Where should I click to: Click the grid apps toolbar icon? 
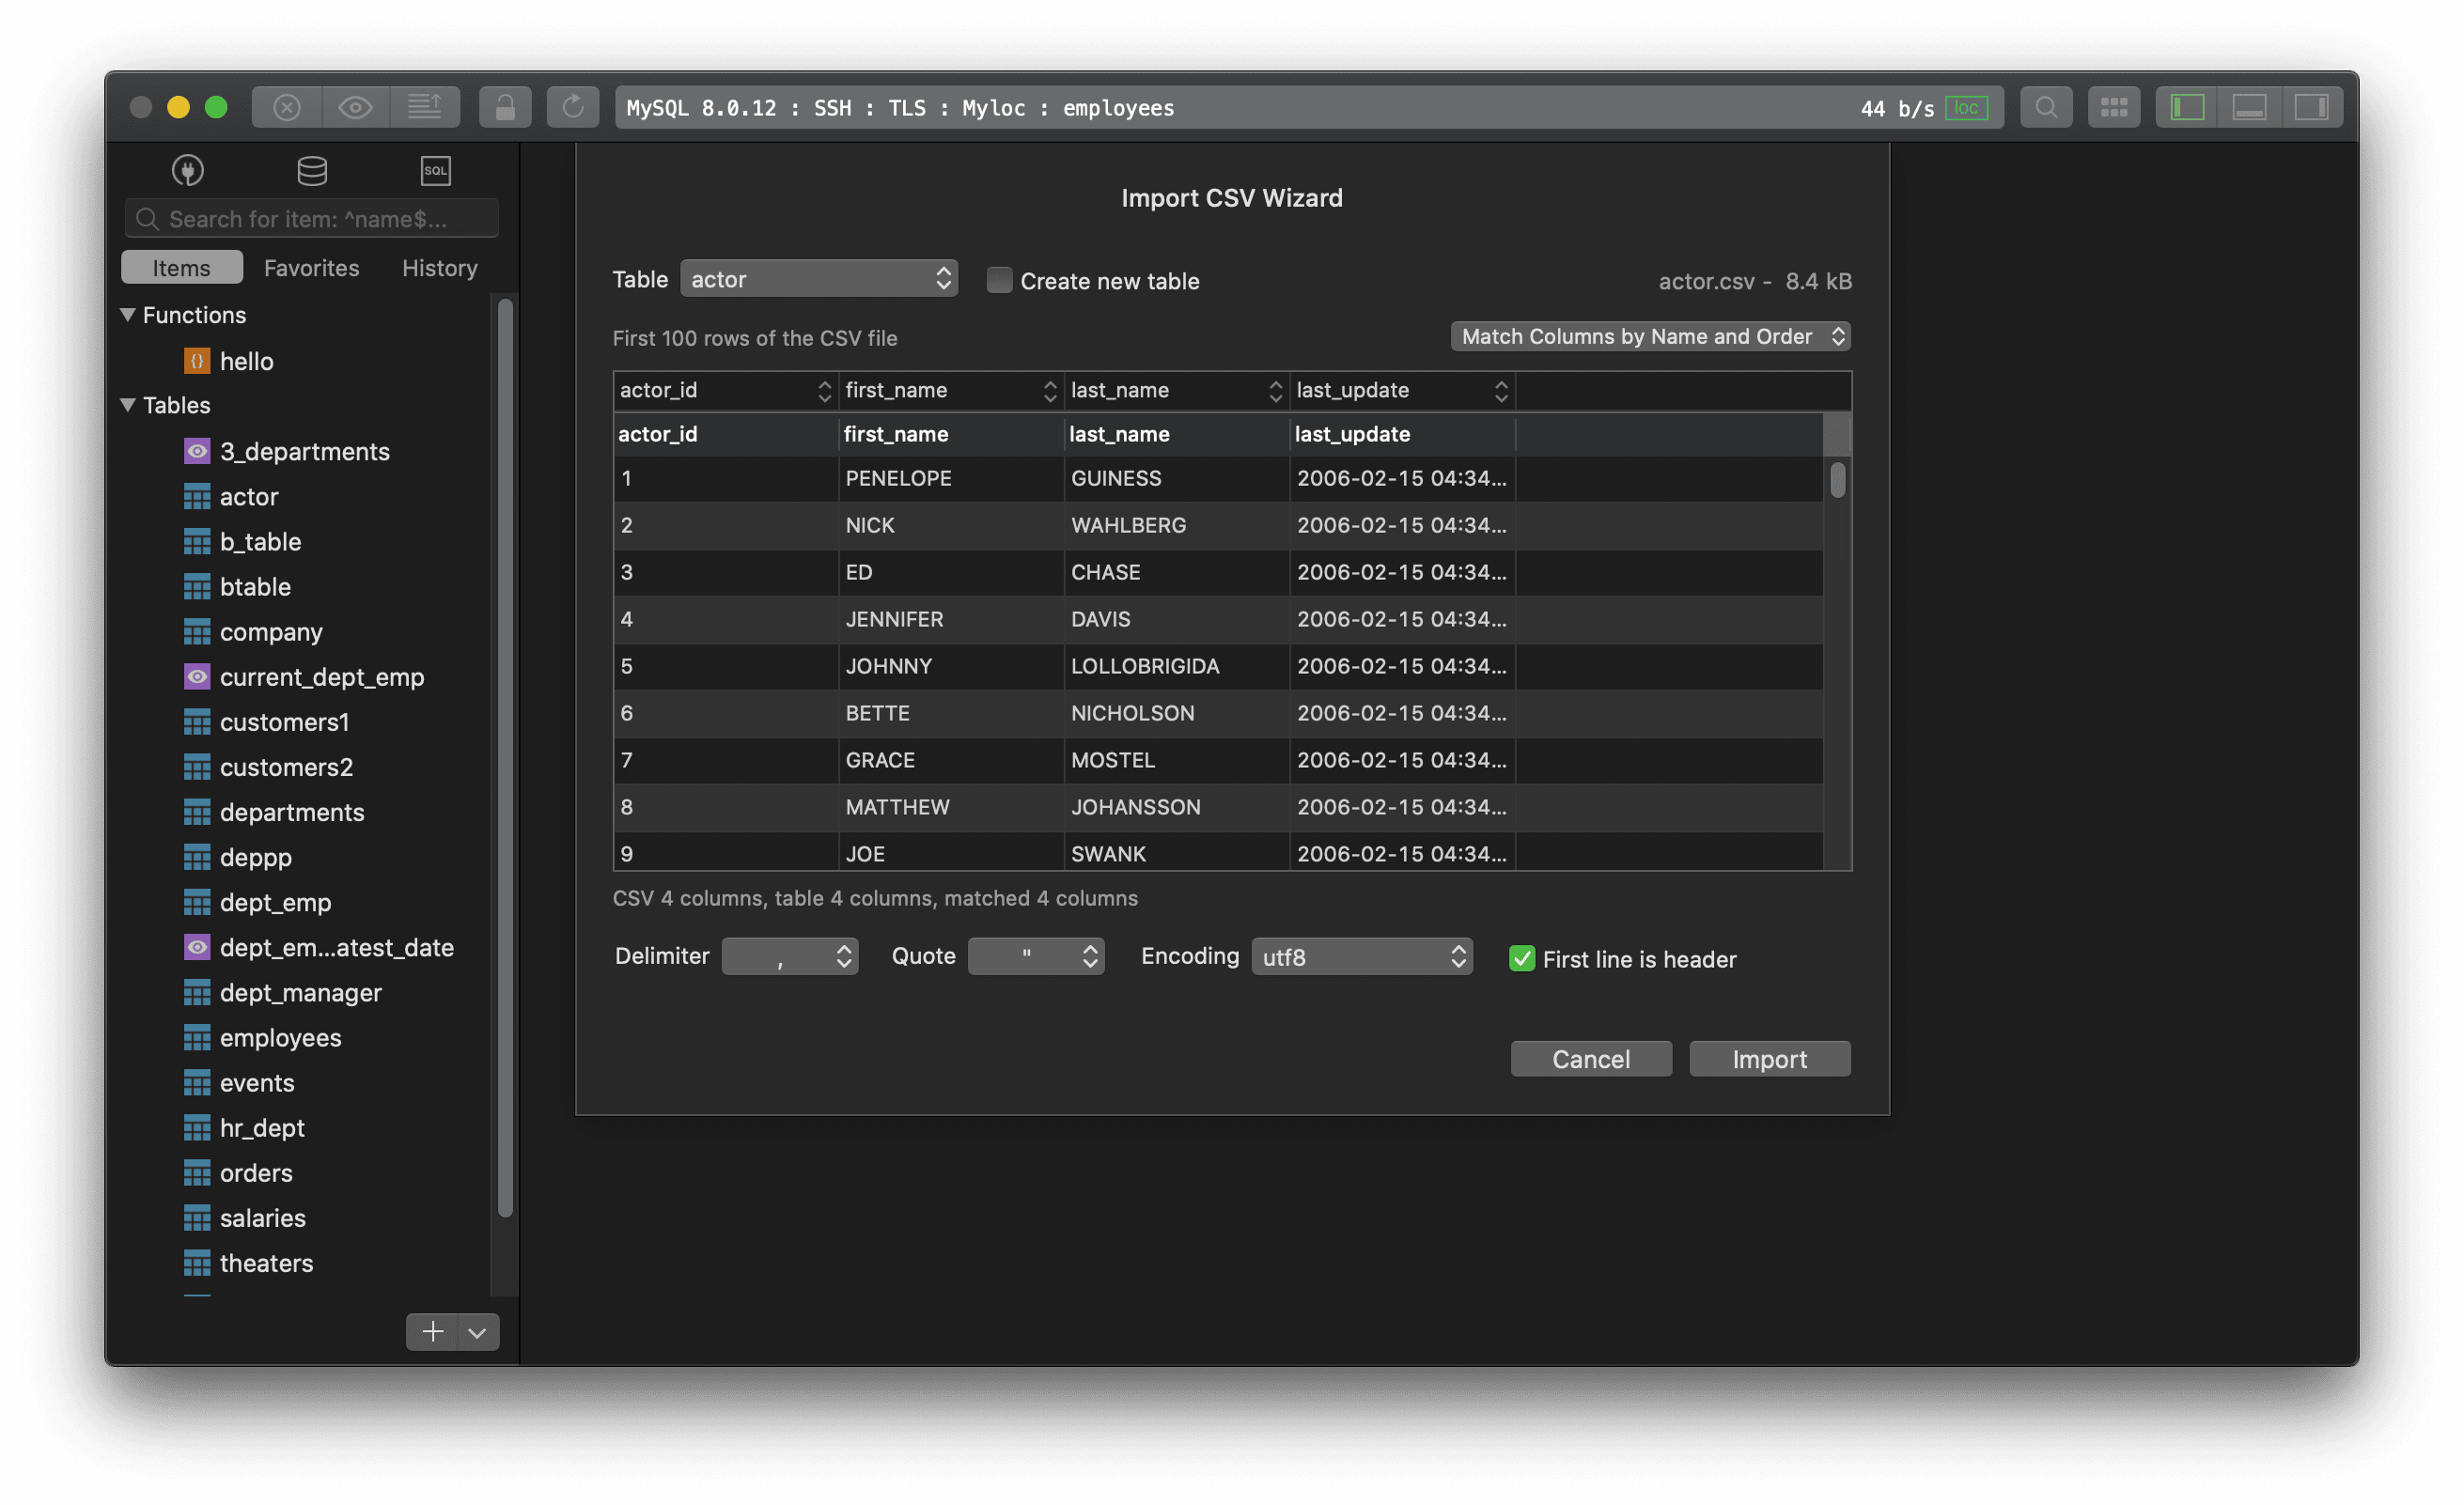pyautogui.click(x=2114, y=107)
